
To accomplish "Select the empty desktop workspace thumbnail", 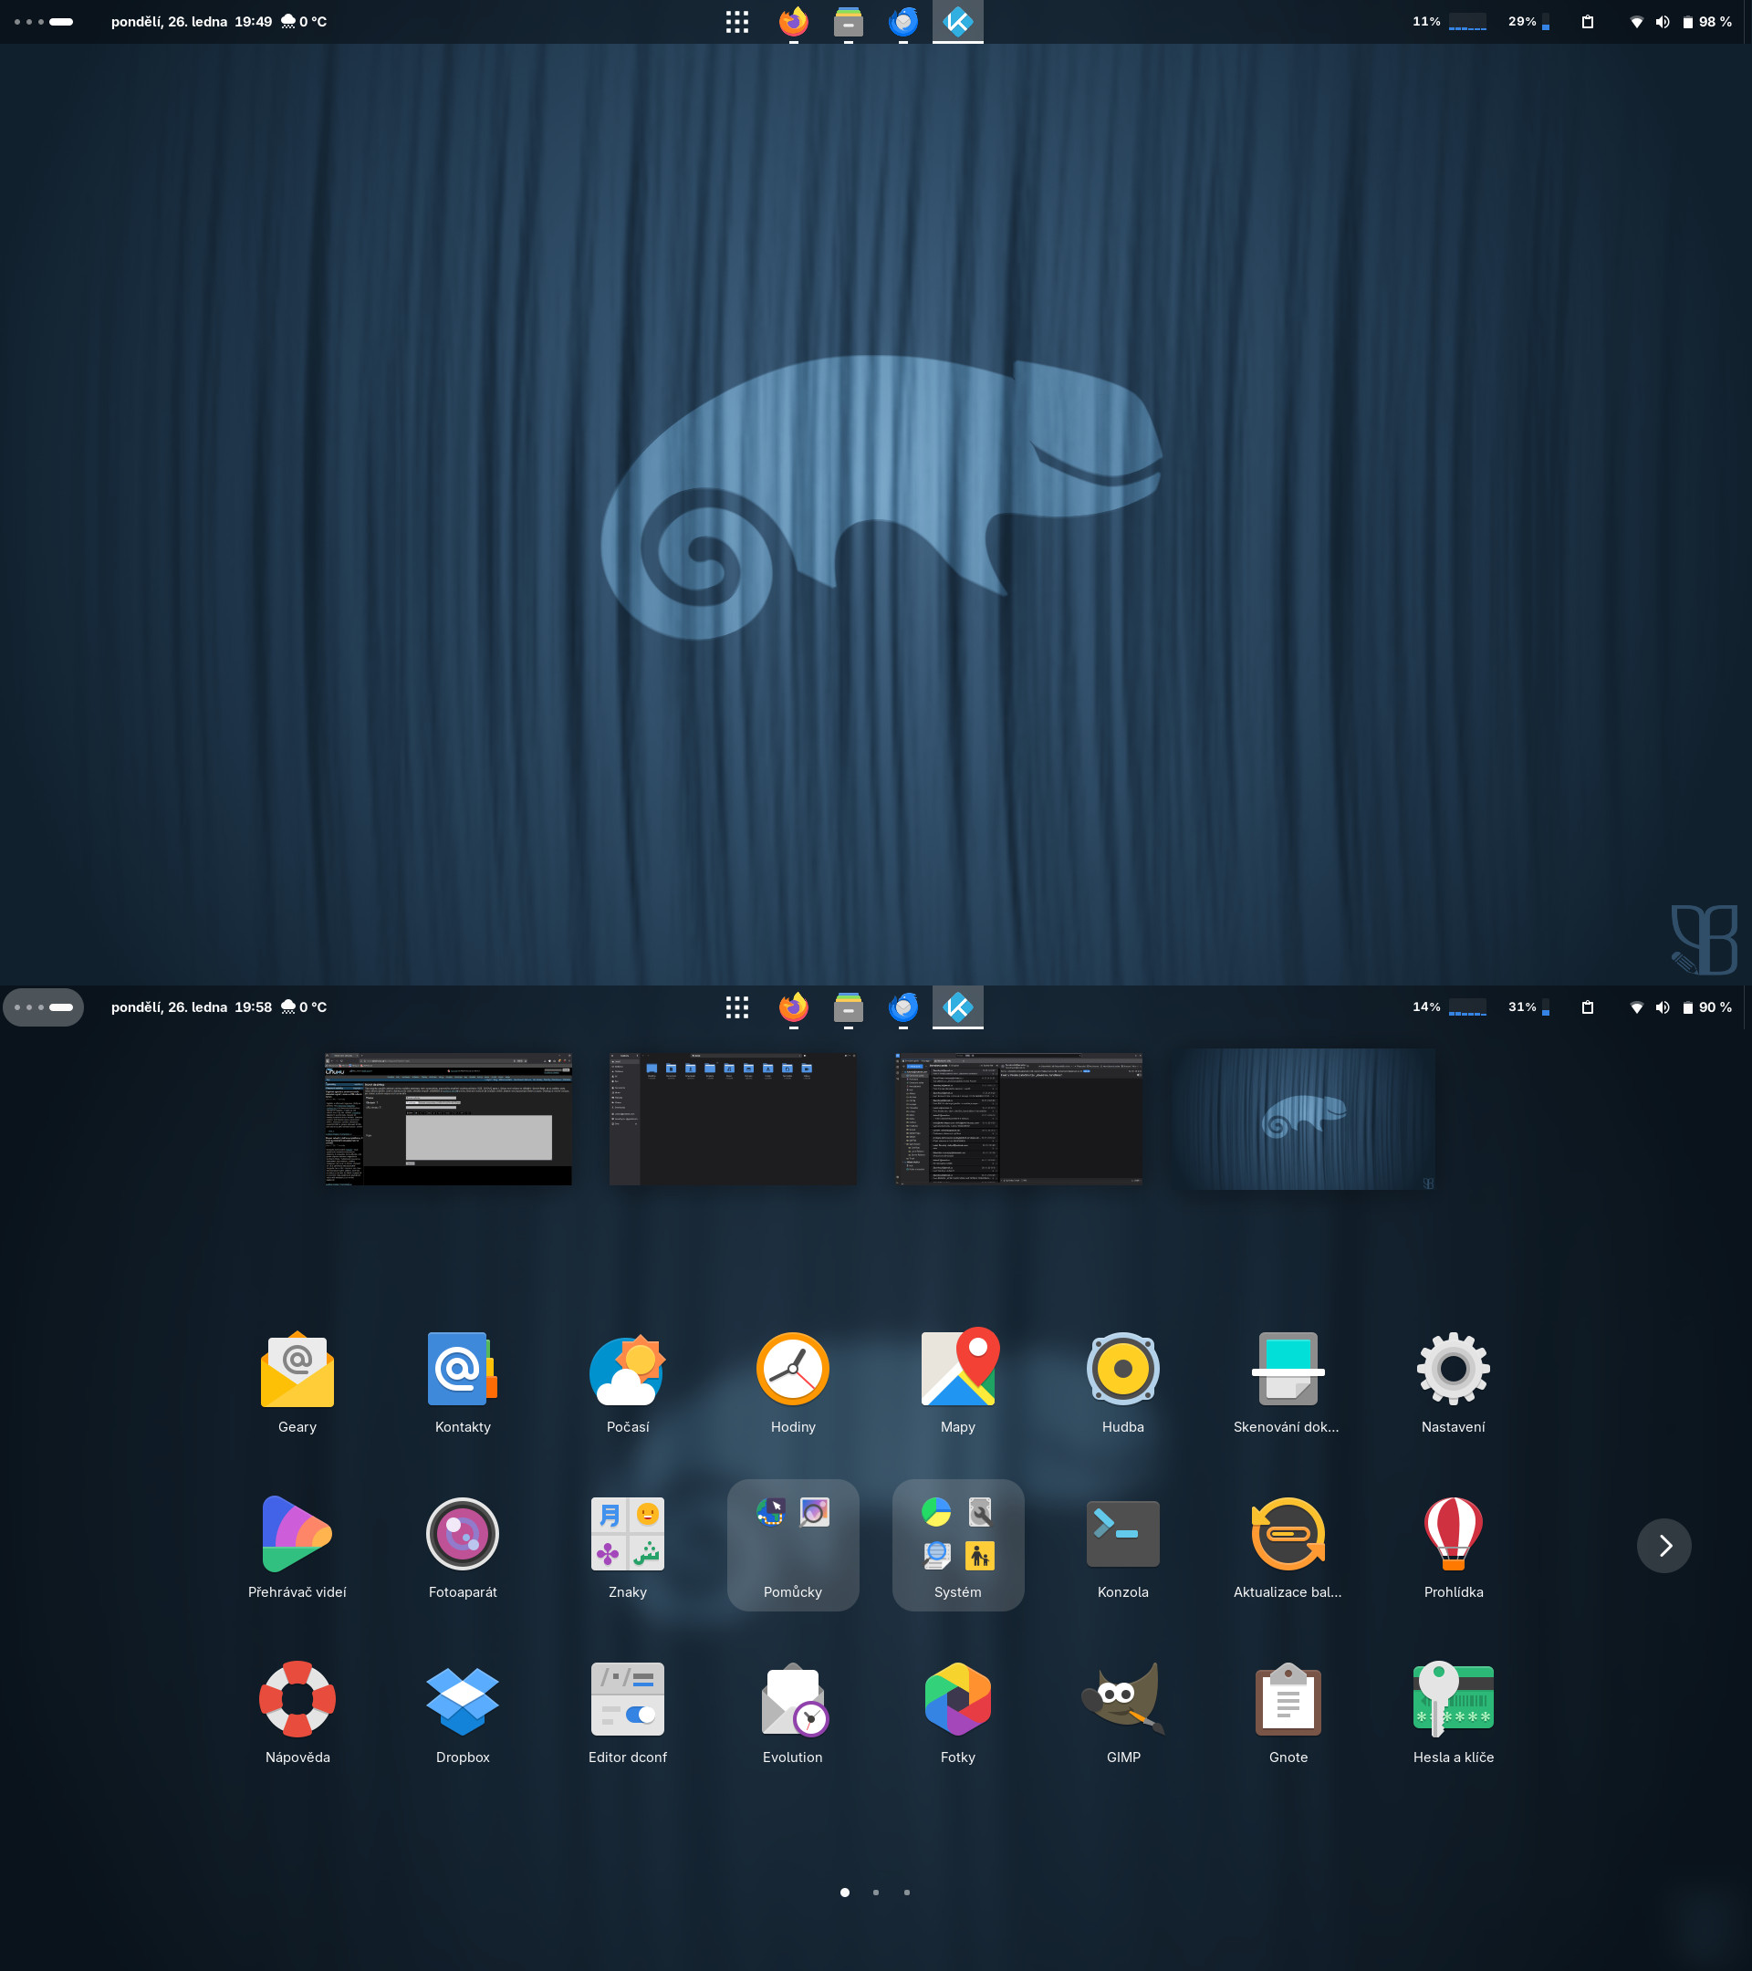I will tap(1305, 1119).
